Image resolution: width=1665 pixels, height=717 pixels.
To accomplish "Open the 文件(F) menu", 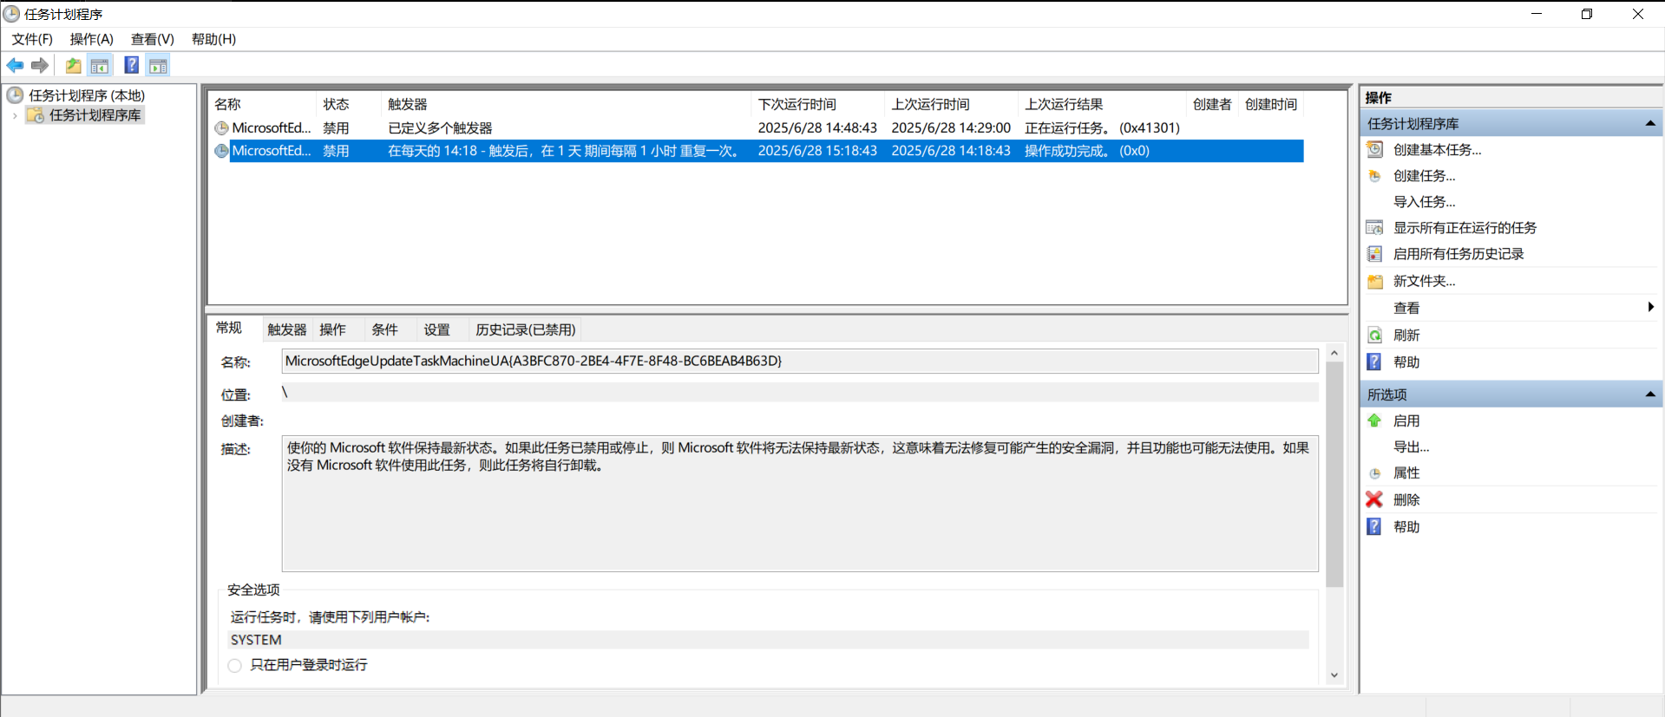I will click(32, 39).
